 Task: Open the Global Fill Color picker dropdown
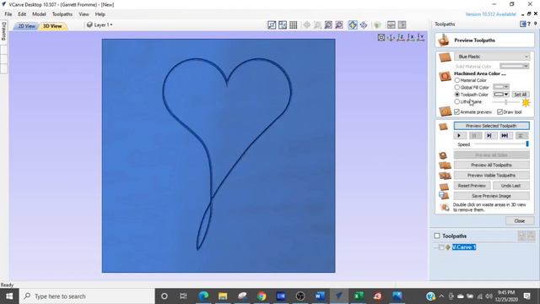coord(500,87)
